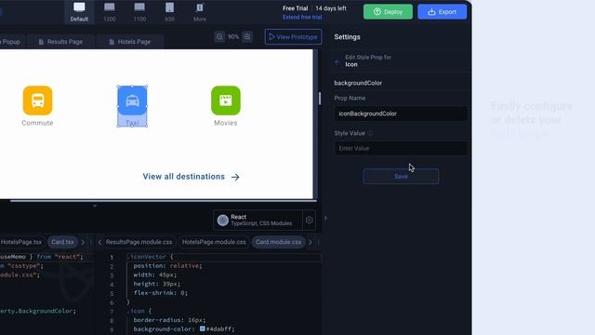Select the green Movies clapperboard icon

(x=226, y=100)
